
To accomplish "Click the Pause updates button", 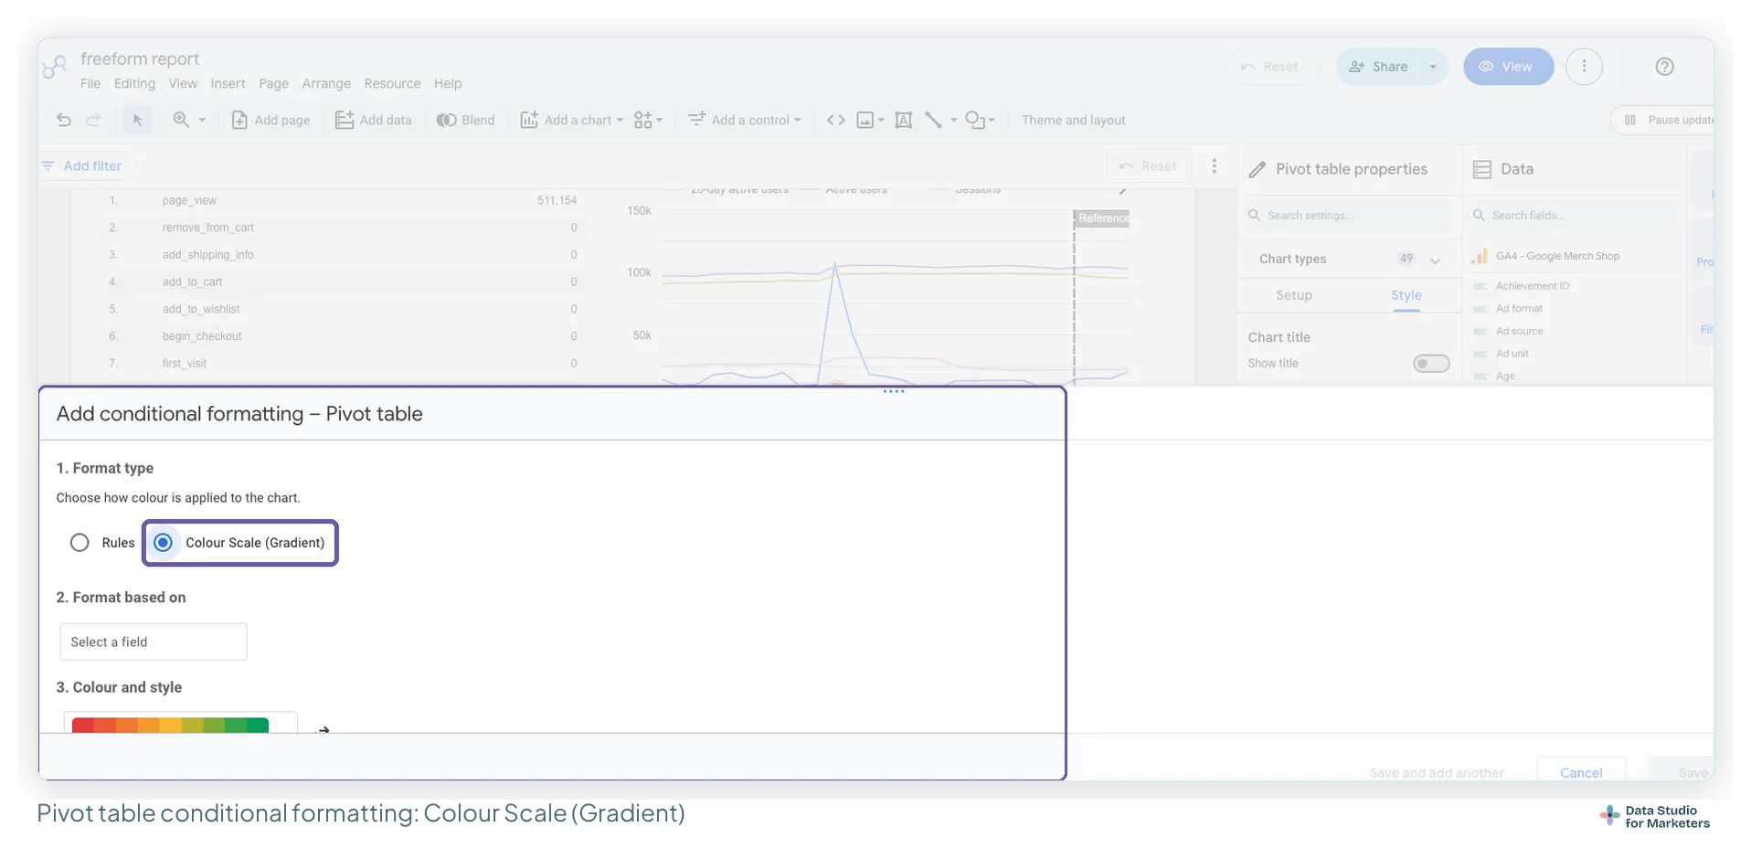I will tap(1663, 120).
